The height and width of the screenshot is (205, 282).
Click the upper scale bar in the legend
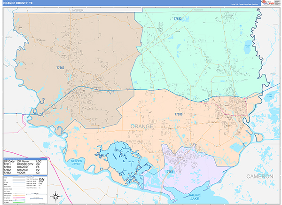pyautogui.click(x=36, y=194)
